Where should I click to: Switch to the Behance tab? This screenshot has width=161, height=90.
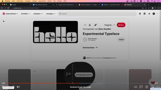point(112,5)
